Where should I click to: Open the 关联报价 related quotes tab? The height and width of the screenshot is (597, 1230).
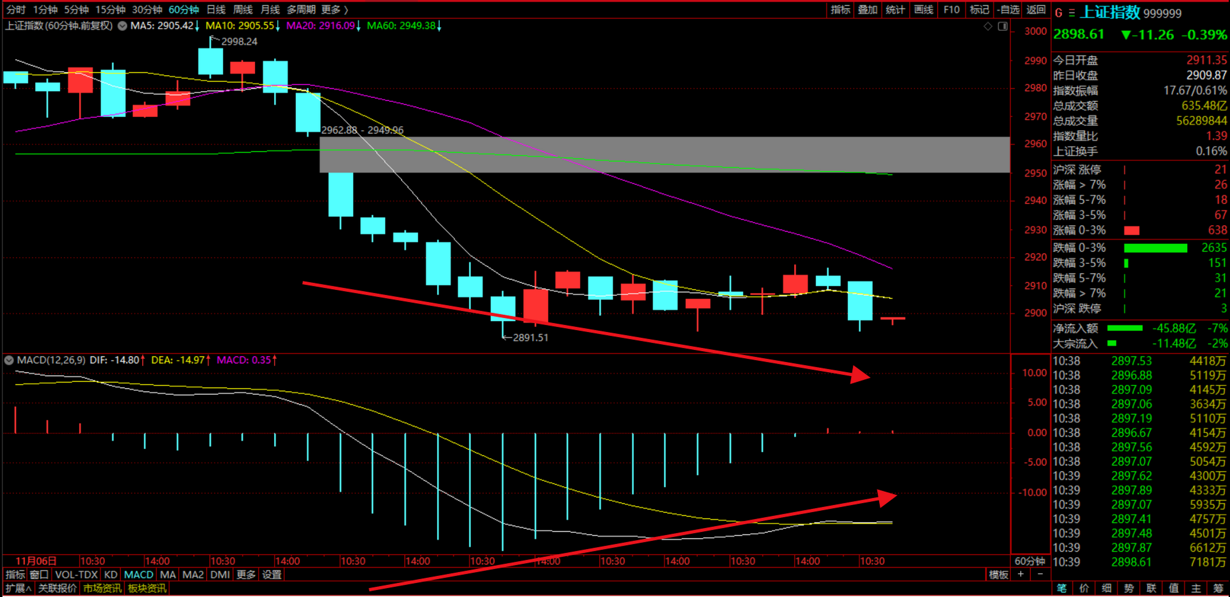coord(57,589)
